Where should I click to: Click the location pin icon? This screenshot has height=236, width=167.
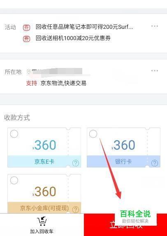(x=29, y=72)
